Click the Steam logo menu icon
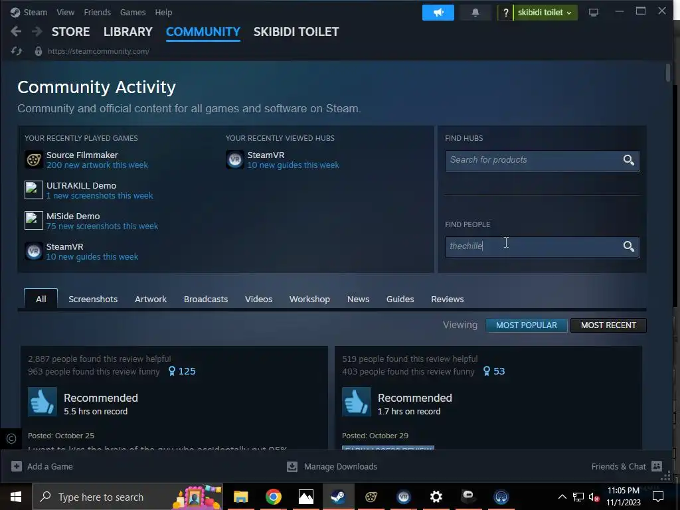This screenshot has width=680, height=510. (15, 13)
